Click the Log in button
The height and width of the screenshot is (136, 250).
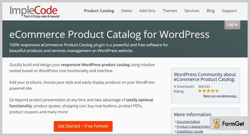pos(232,24)
